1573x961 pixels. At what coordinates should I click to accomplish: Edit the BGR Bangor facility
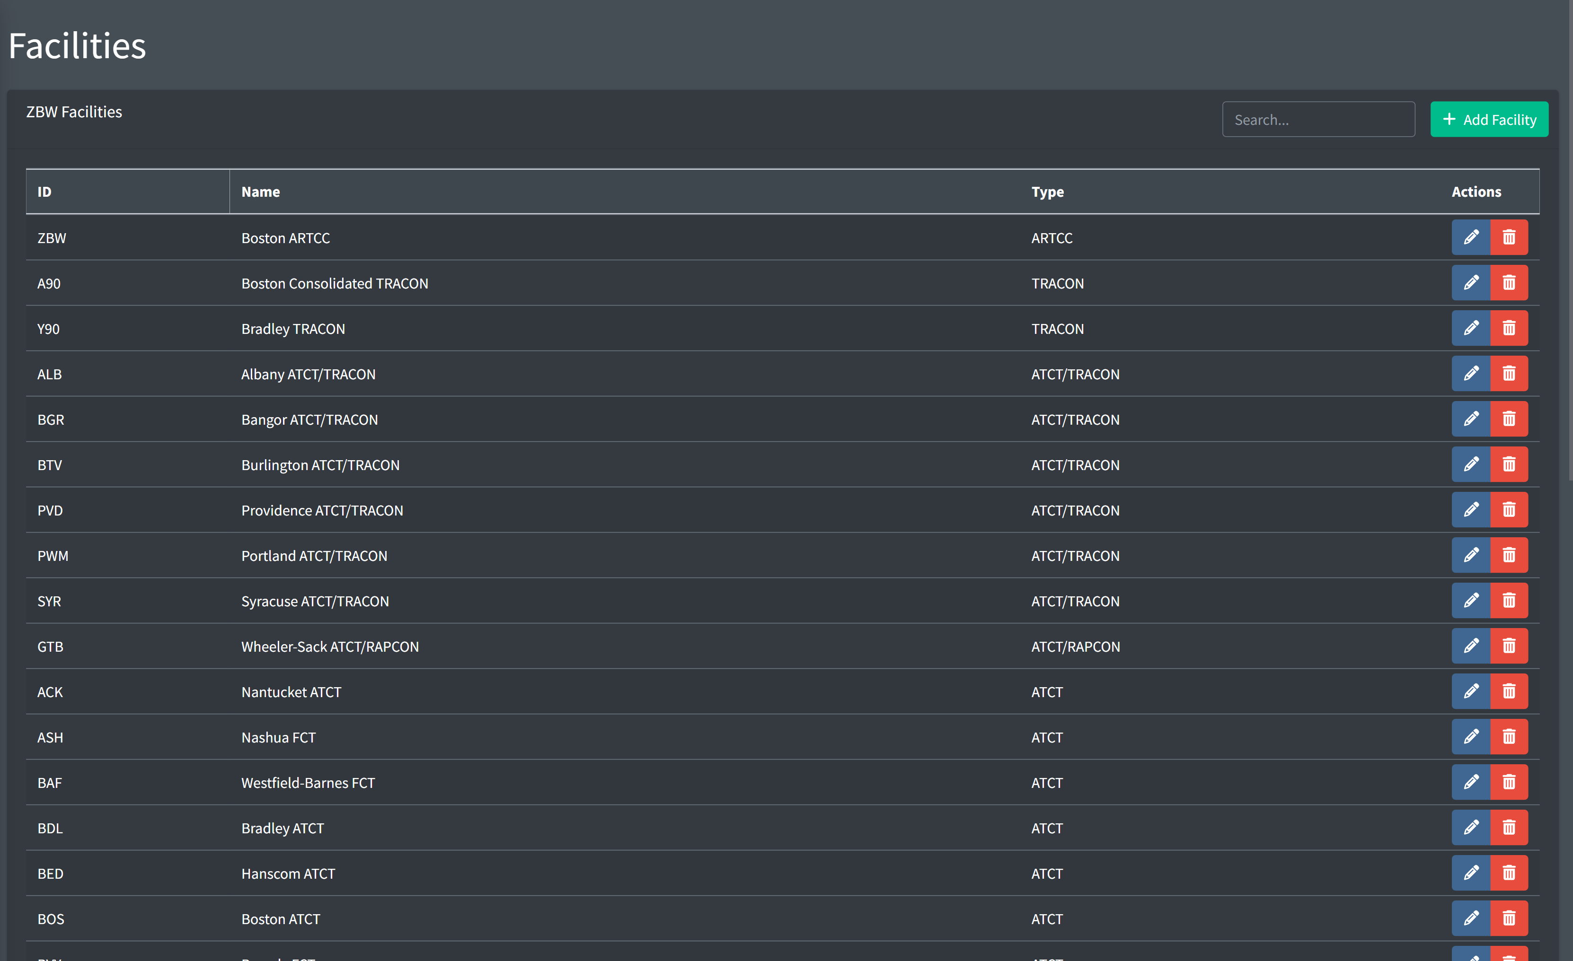point(1471,419)
